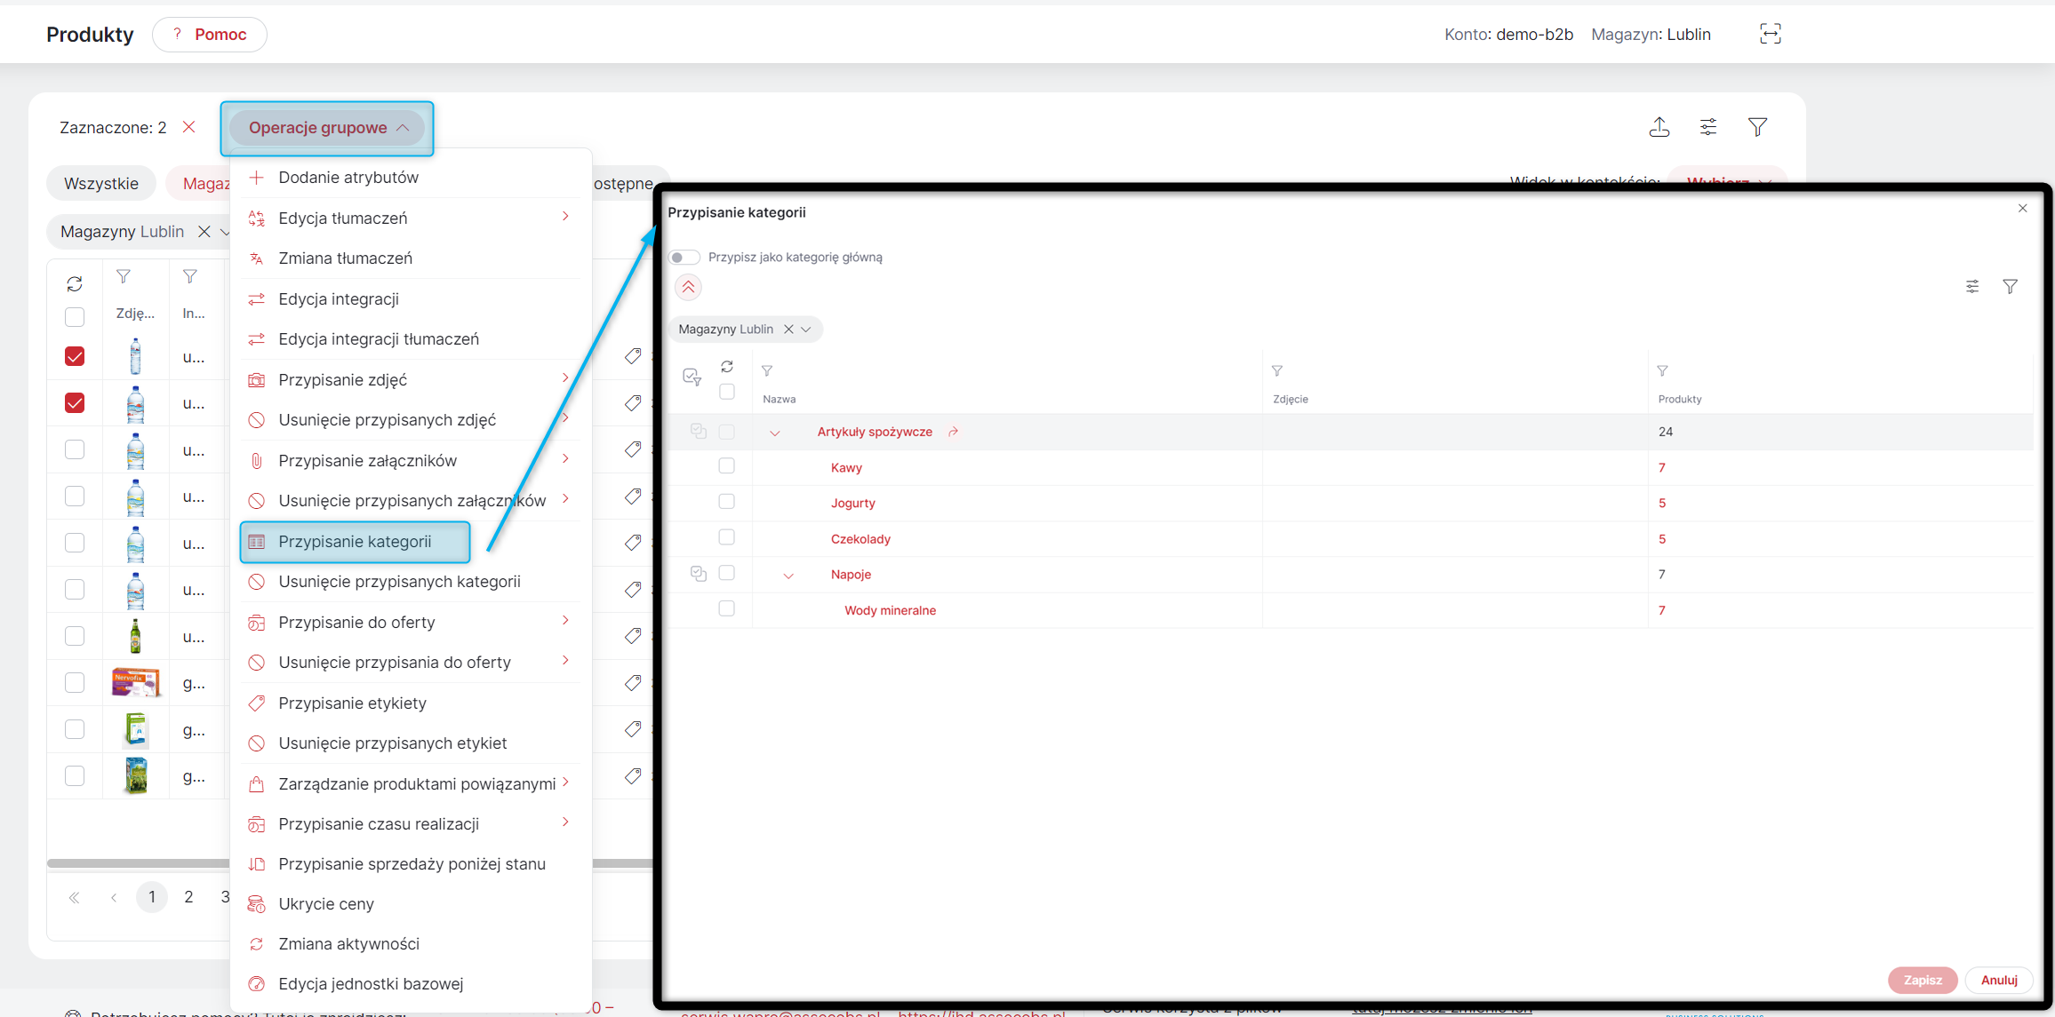This screenshot has height=1017, width=2055.
Task: Click the refresh icon in category table header
Action: (727, 367)
